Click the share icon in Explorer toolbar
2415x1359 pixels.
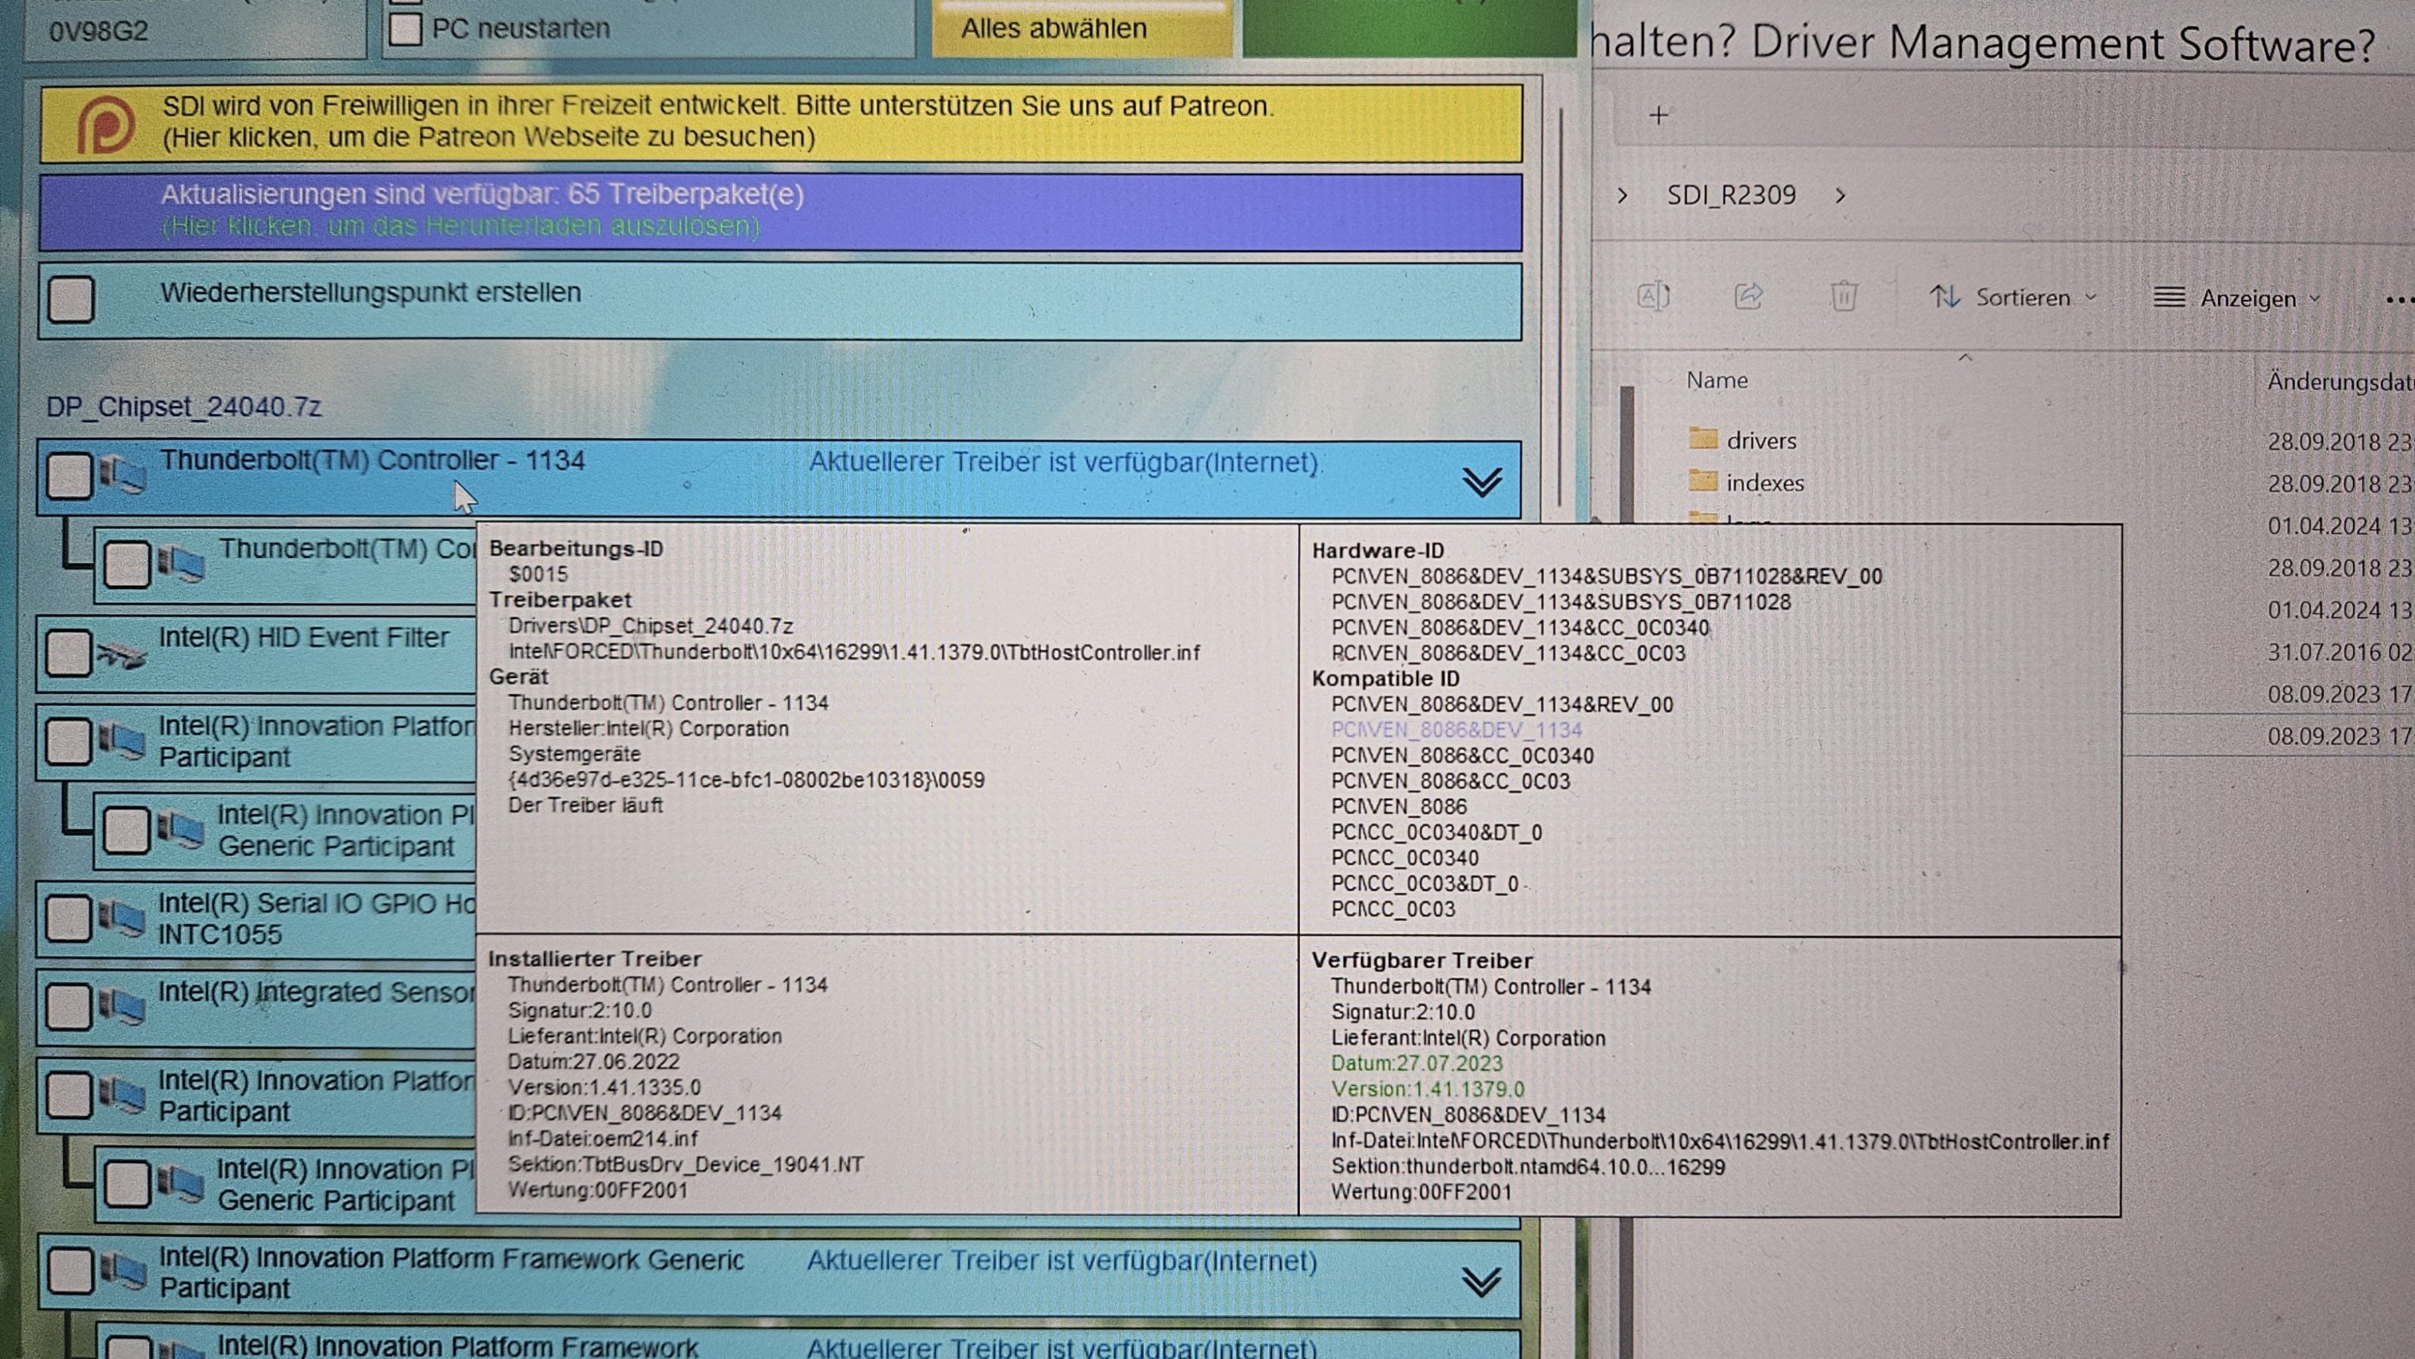click(x=1748, y=297)
